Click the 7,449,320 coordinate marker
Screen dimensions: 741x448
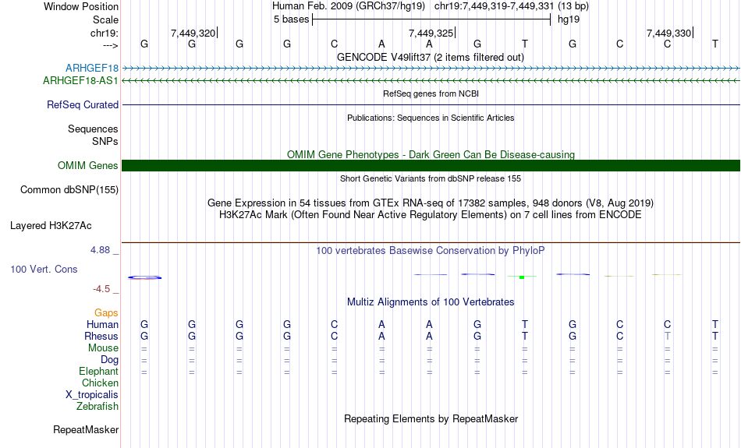(x=193, y=33)
